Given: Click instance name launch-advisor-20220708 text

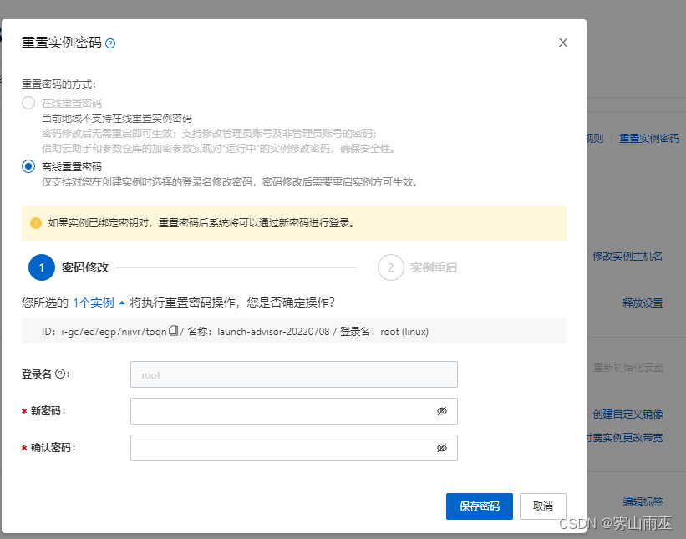Looking at the screenshot, I should [273, 332].
